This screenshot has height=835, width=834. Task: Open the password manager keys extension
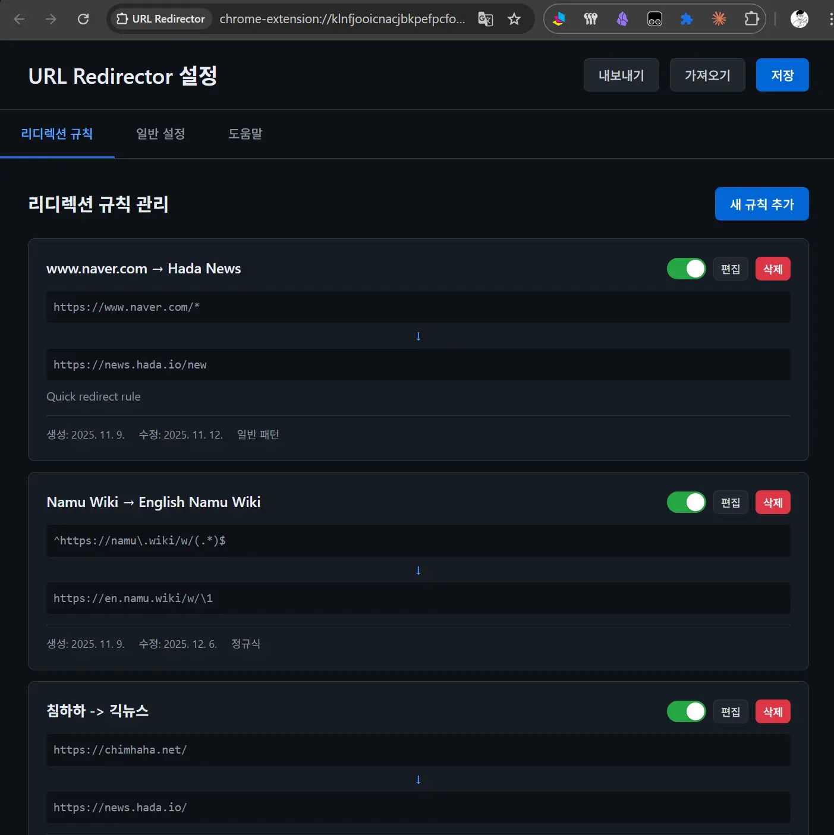tap(590, 19)
